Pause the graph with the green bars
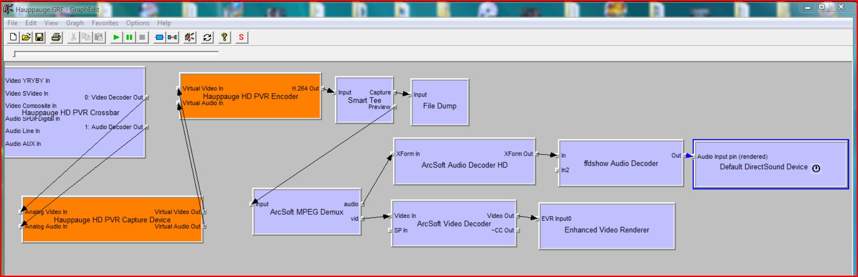The width and height of the screenshot is (858, 277). [129, 37]
